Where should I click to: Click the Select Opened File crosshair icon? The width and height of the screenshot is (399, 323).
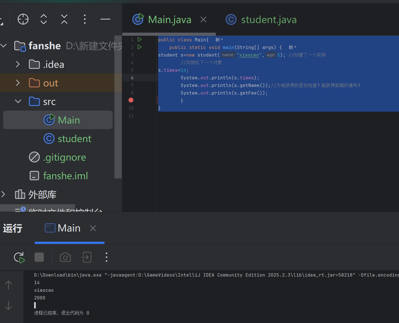(23, 19)
